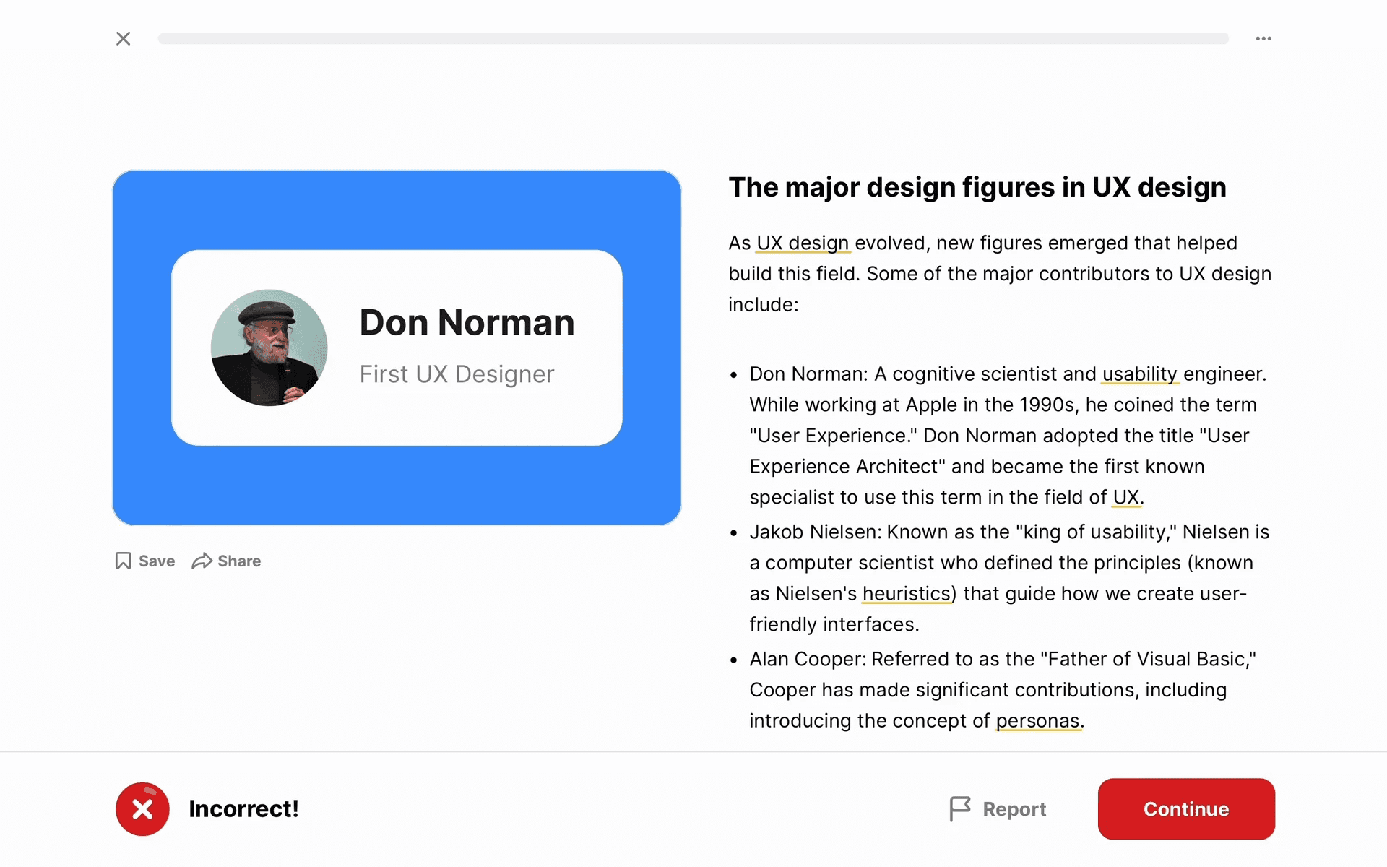Click the 'Don Norman' name on the card

click(x=467, y=322)
